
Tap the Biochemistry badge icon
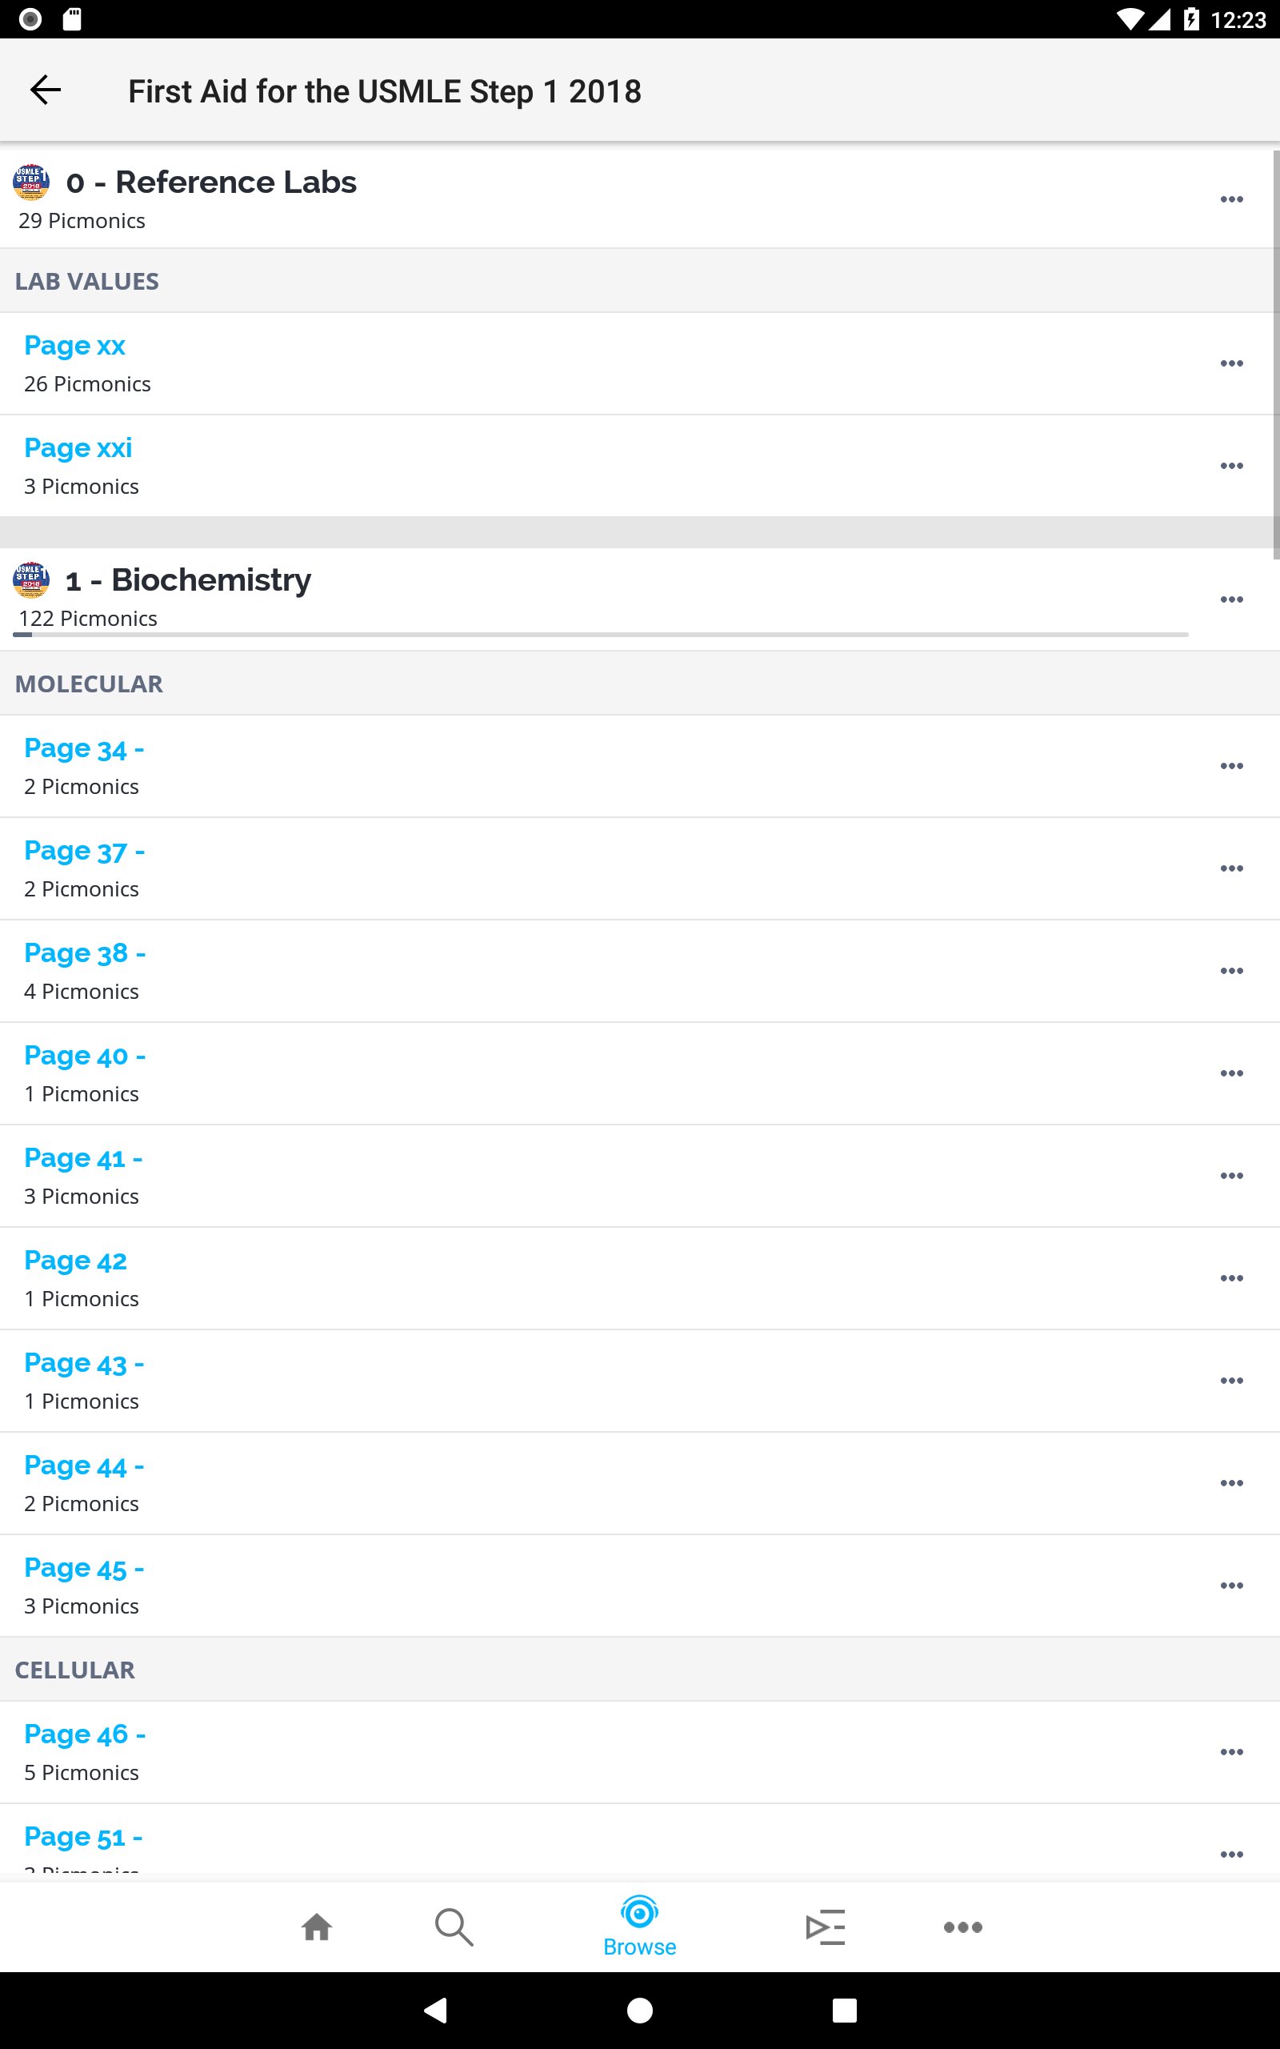[x=31, y=580]
